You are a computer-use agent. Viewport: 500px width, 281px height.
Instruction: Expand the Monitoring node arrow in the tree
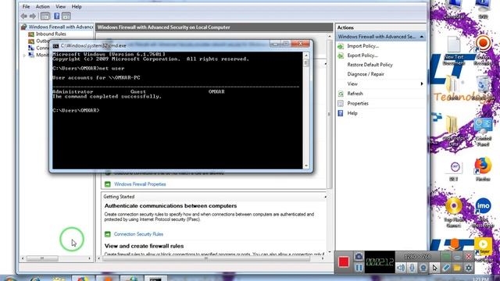tap(24, 55)
